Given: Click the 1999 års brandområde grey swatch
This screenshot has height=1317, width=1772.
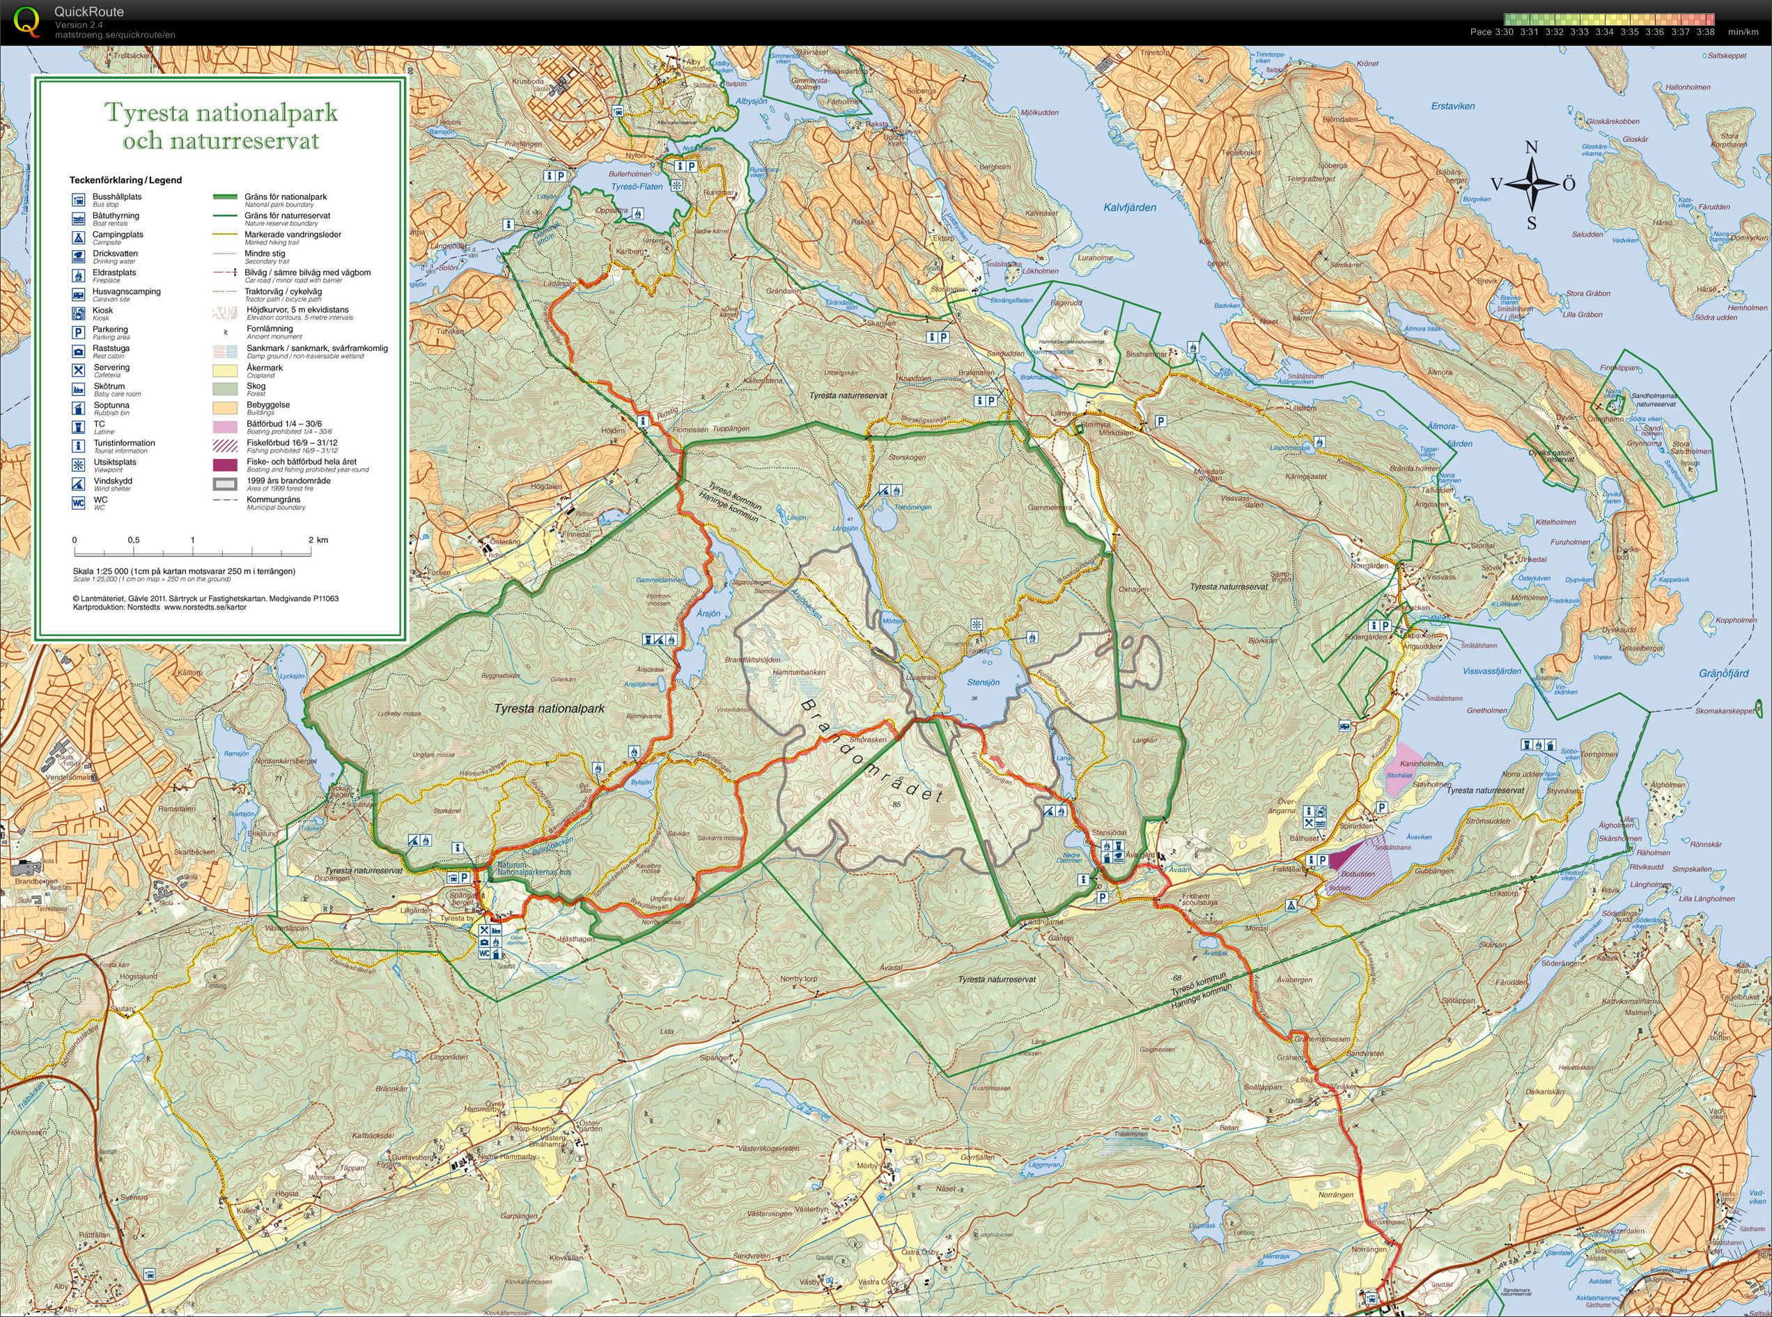Looking at the screenshot, I should tap(226, 484).
